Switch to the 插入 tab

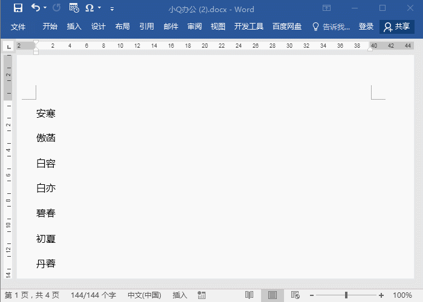tap(74, 27)
